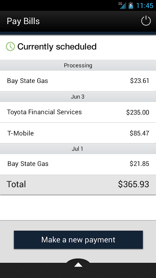This screenshot has height=278, width=156.
Task: Tap the green clock scheduled icon
Action: coord(10,46)
